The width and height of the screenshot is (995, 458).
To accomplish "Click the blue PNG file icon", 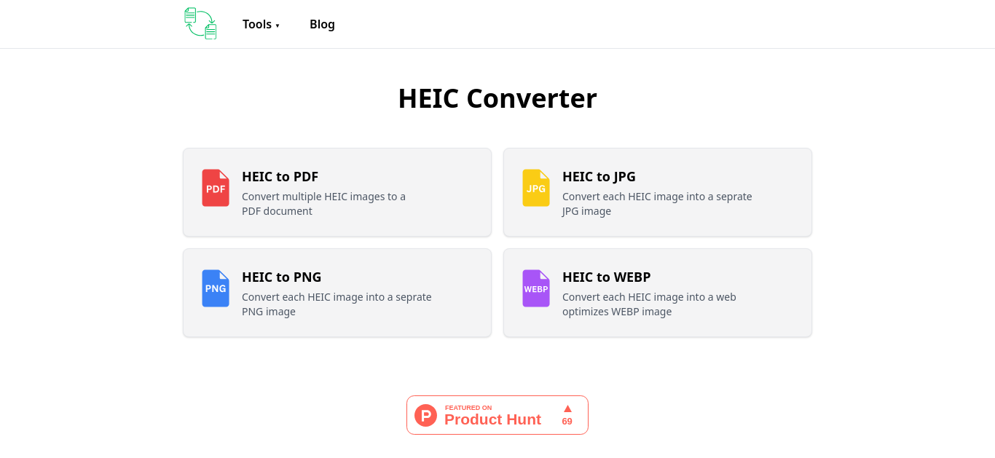I will (216, 288).
